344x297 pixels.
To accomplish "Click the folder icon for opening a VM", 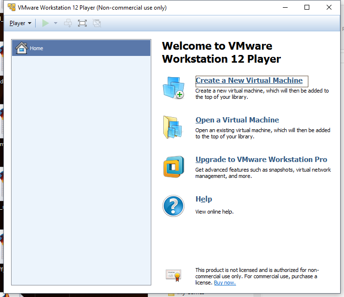I will [x=172, y=127].
